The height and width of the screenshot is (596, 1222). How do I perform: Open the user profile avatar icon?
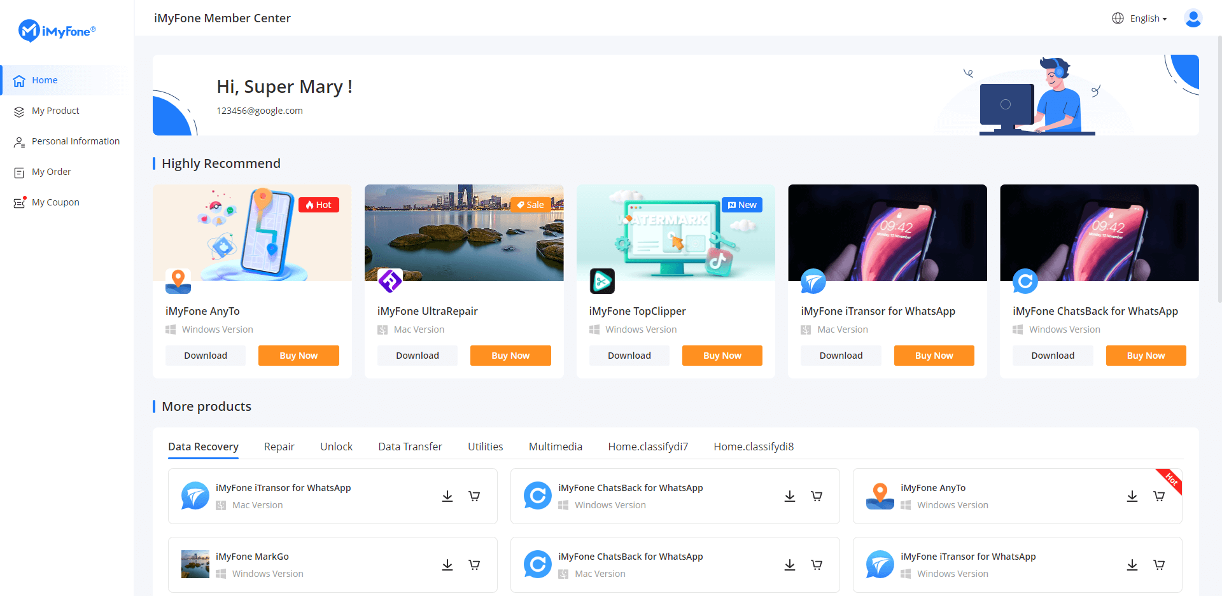coord(1193,18)
